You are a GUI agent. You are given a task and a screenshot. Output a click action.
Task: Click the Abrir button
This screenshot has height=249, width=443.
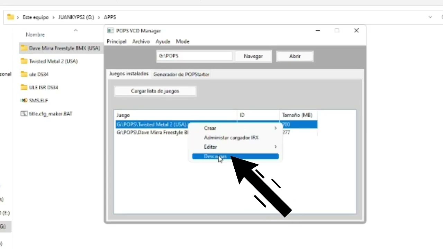point(295,56)
